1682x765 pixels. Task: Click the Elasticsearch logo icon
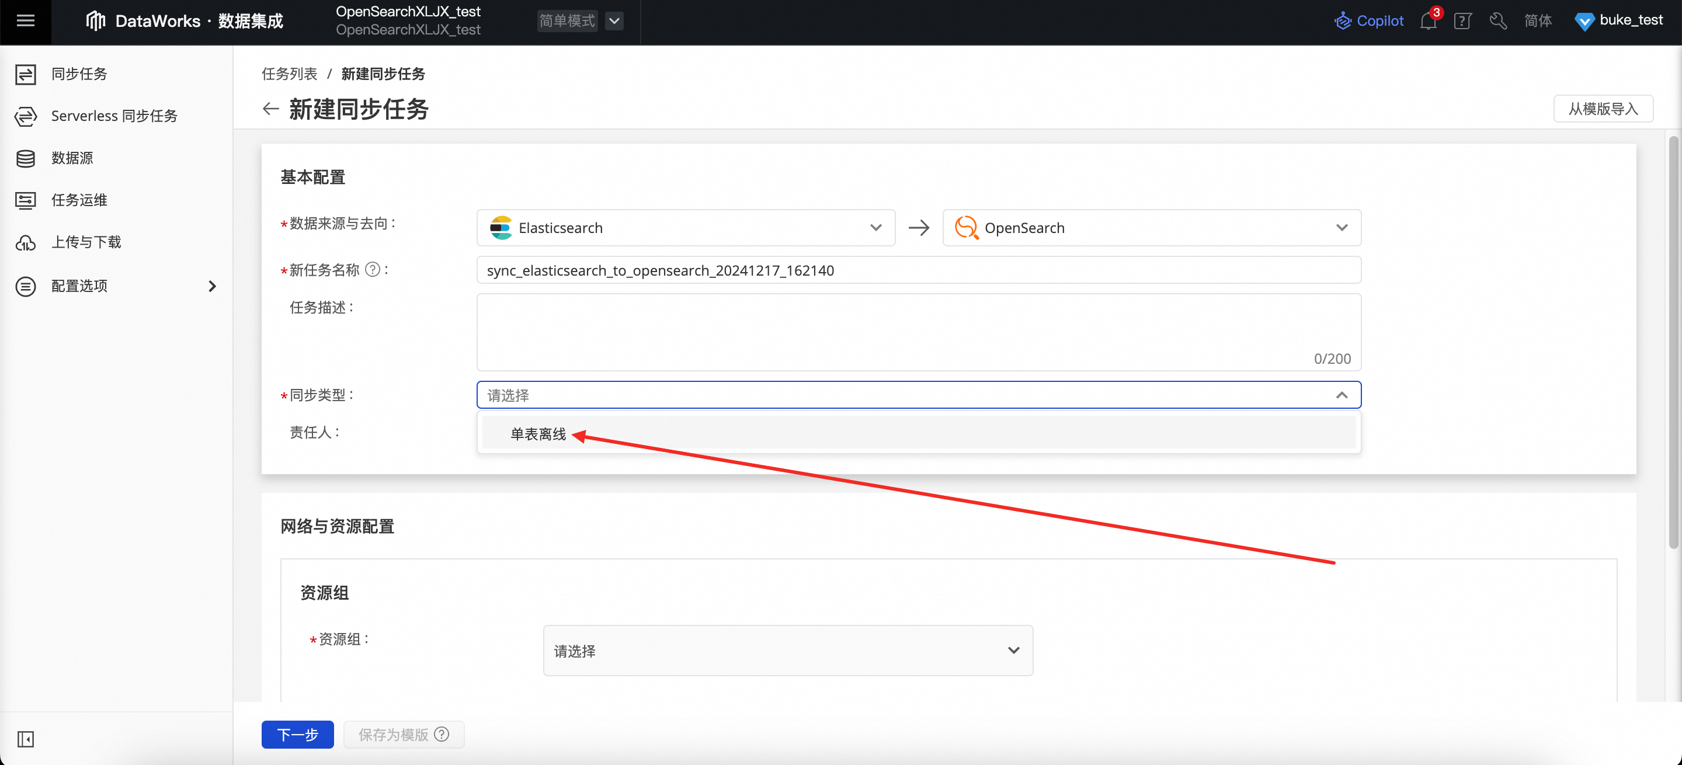[501, 228]
